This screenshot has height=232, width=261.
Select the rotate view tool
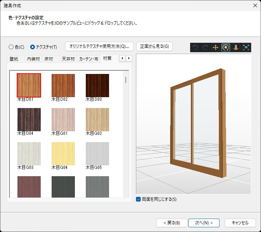point(226,47)
